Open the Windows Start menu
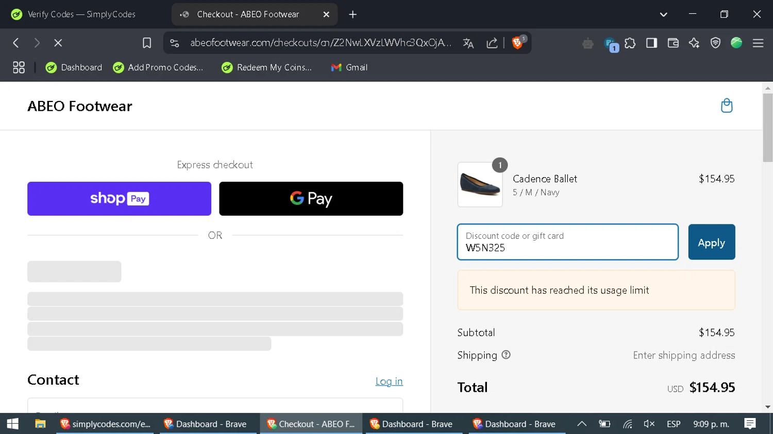This screenshot has height=434, width=773. (x=12, y=424)
